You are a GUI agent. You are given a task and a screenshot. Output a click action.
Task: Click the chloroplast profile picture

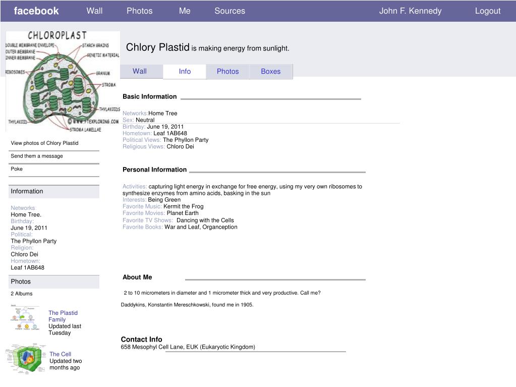tap(63, 81)
